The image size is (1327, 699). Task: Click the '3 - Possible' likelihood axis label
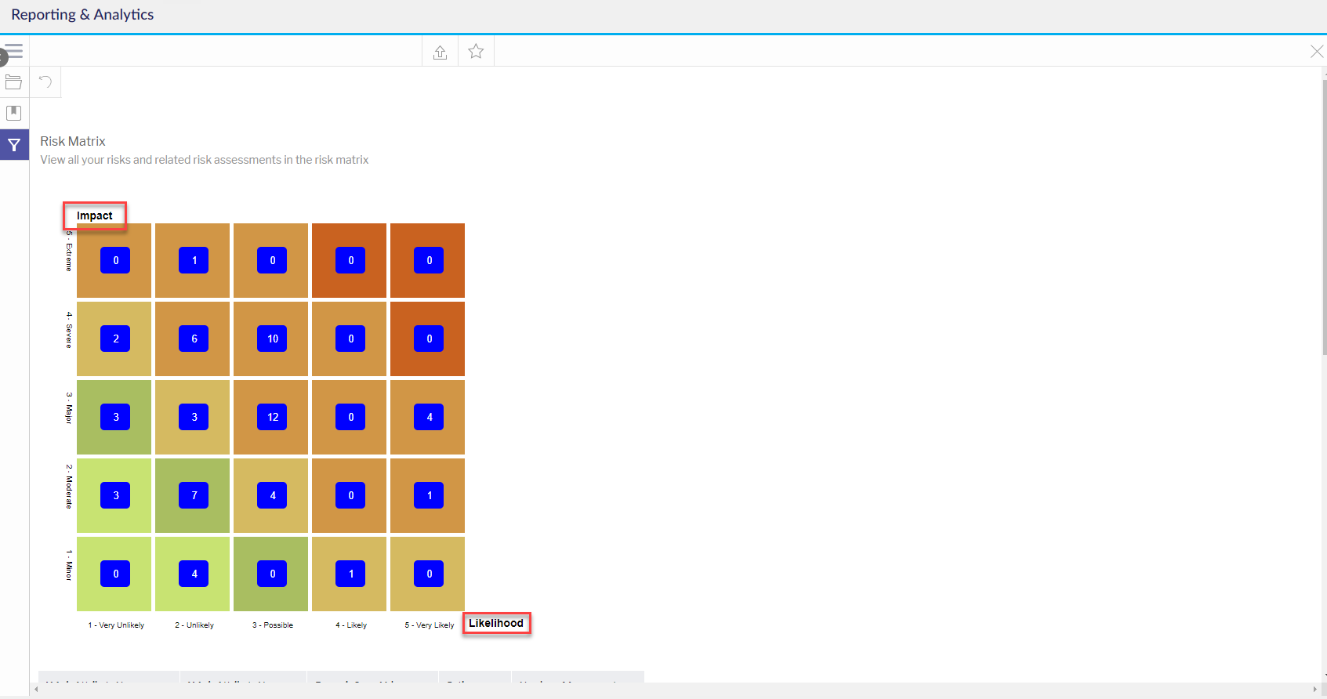tap(273, 625)
